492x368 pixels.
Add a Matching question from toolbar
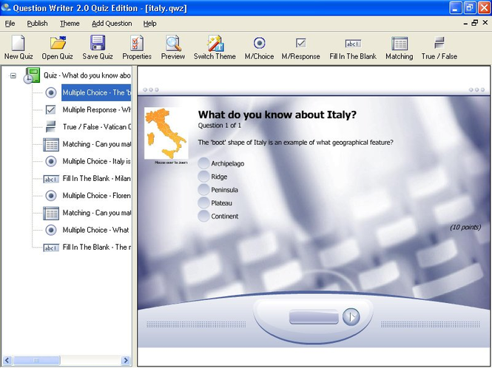point(399,47)
